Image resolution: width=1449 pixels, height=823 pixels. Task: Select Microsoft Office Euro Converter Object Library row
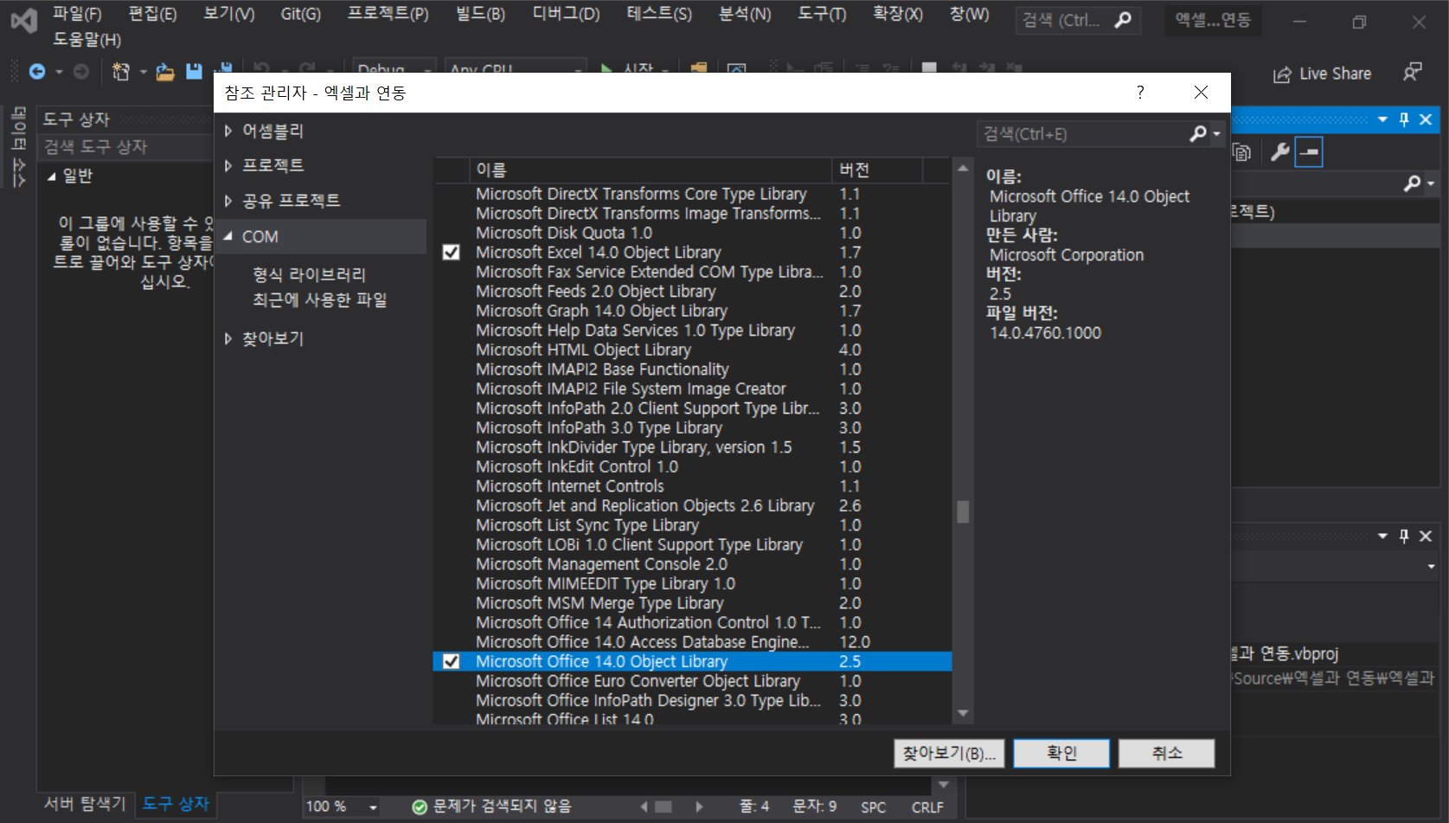tap(692, 681)
